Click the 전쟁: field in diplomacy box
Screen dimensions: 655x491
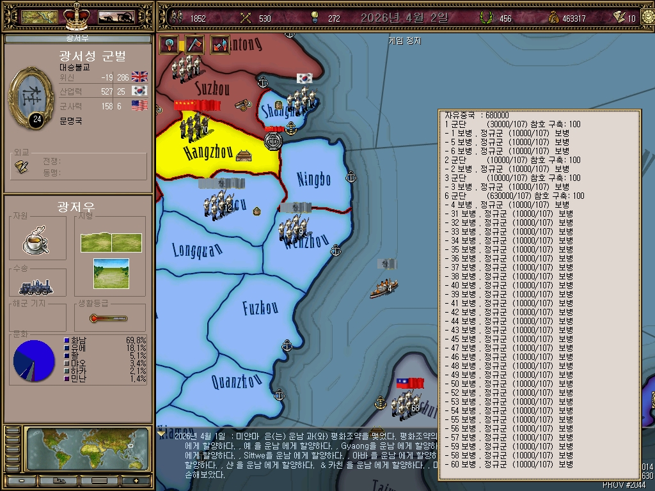(51, 161)
